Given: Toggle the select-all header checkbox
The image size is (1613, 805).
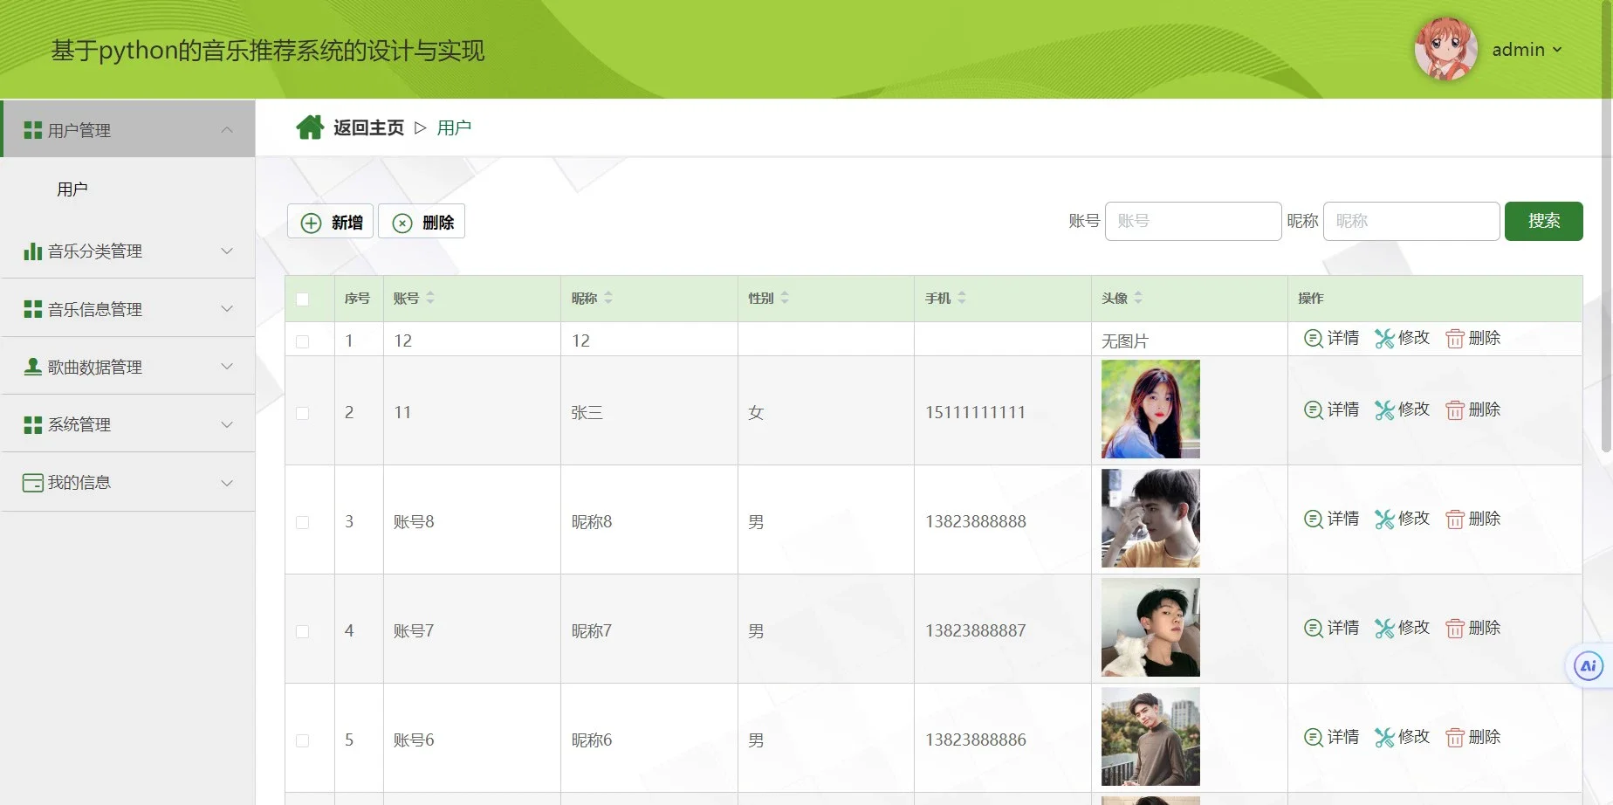Looking at the screenshot, I should 303,299.
